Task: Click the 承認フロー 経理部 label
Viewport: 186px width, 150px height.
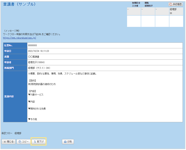Action: pyautogui.click(x=11, y=133)
